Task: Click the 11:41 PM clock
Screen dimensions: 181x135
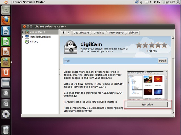Action: (x=155, y=2)
